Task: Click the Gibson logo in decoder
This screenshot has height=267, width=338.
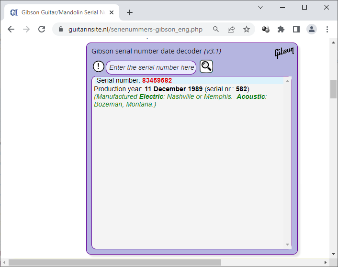Action: (284, 52)
